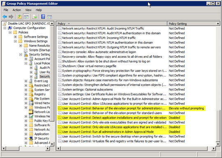Sort by the Policy Setting column header
The width and height of the screenshot is (222, 158).
(x=192, y=24)
